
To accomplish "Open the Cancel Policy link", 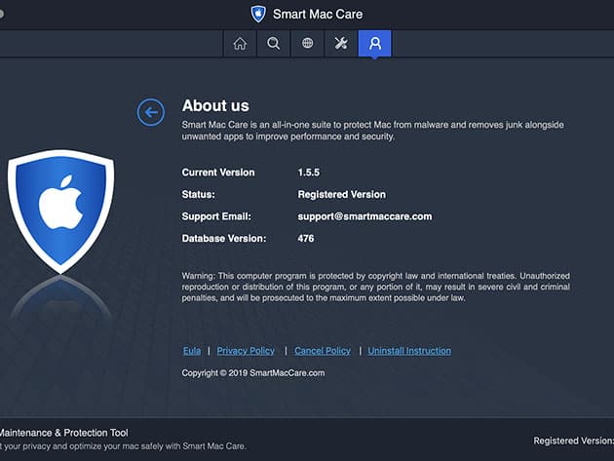I will coord(323,351).
